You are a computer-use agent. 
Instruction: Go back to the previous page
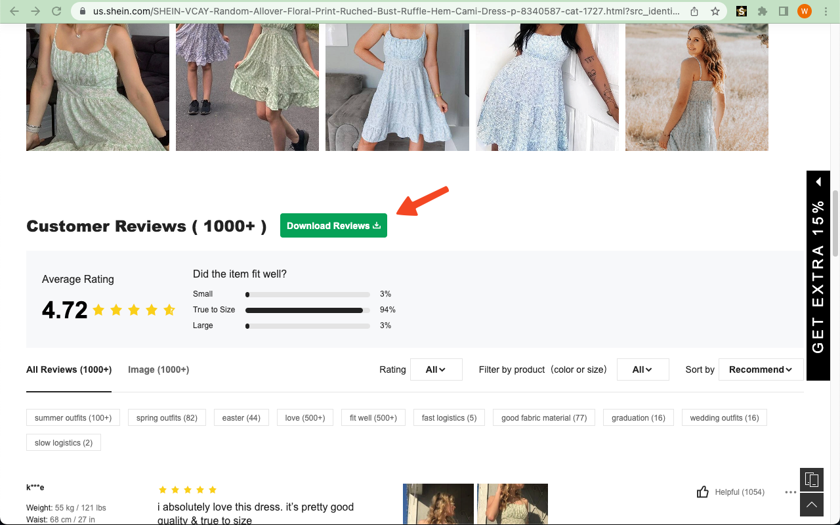point(15,11)
